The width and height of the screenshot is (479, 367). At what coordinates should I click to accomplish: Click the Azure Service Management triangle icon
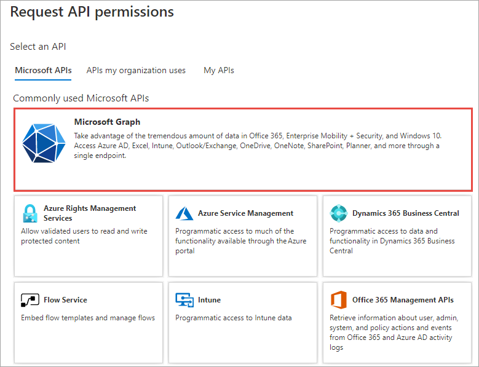pos(184,213)
